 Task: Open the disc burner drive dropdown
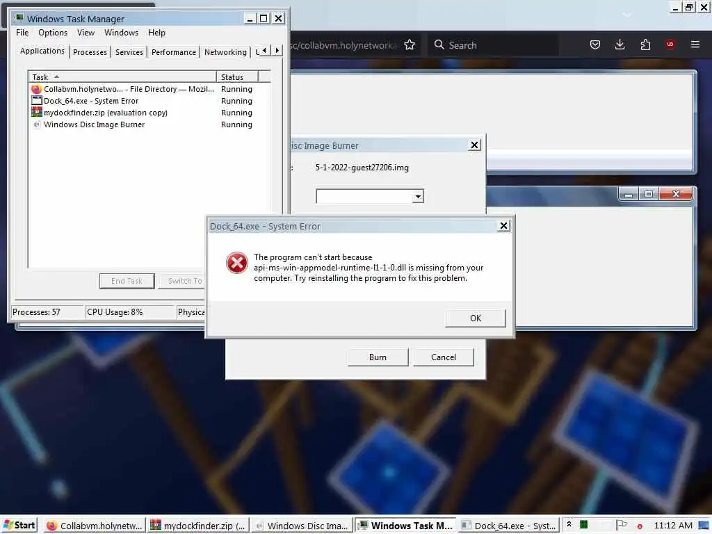418,197
